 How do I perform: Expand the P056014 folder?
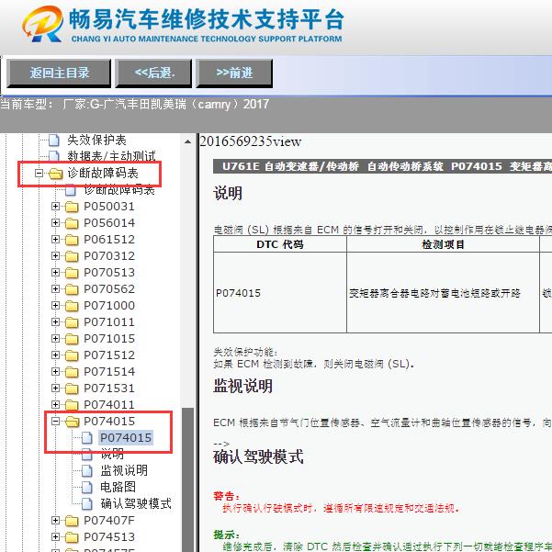[x=55, y=223]
